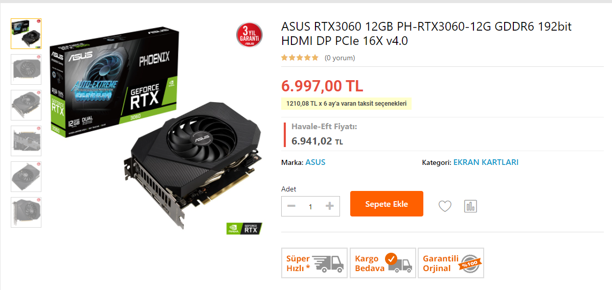Open the ASUS brand link
This screenshot has height=290, width=612.
[x=315, y=162]
